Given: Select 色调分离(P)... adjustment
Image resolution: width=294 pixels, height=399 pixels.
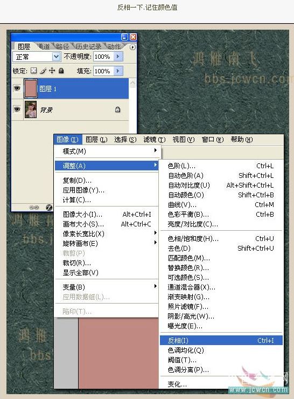Looking at the screenshot, I should click(x=221, y=369).
